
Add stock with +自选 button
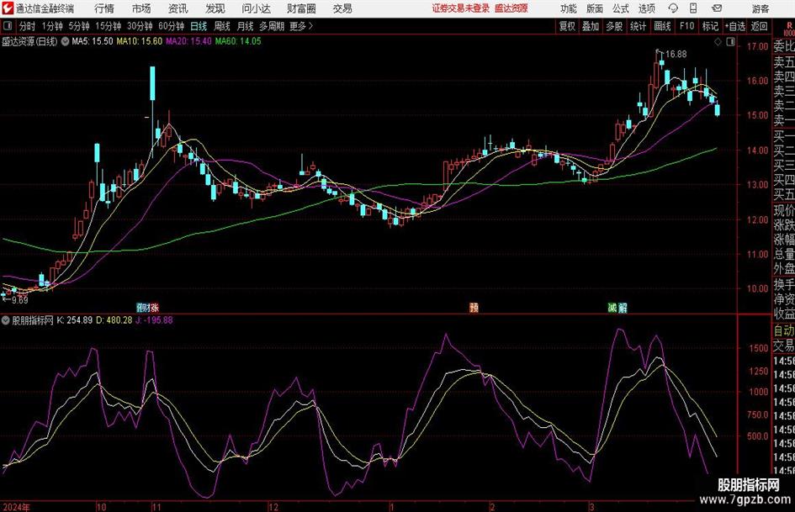pyautogui.click(x=735, y=26)
